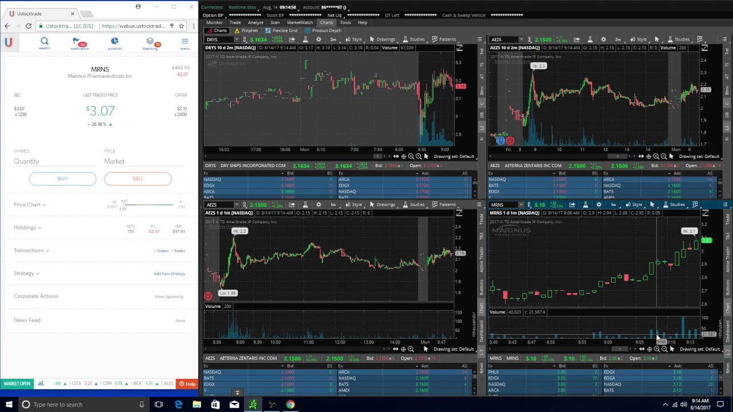The width and height of the screenshot is (733, 412).
Task: Toggle chart mode icon above MRNS price axis
Action: click(706, 213)
